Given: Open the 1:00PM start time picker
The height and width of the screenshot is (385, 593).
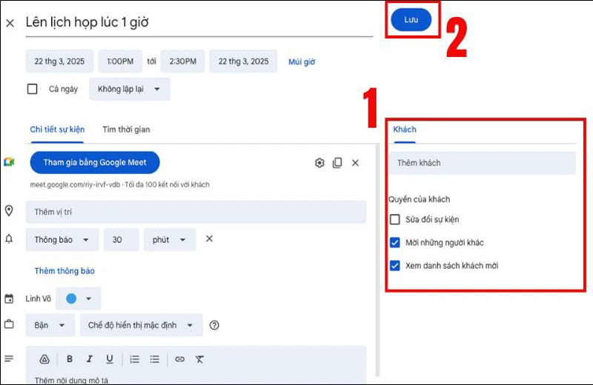Looking at the screenshot, I should [x=120, y=61].
